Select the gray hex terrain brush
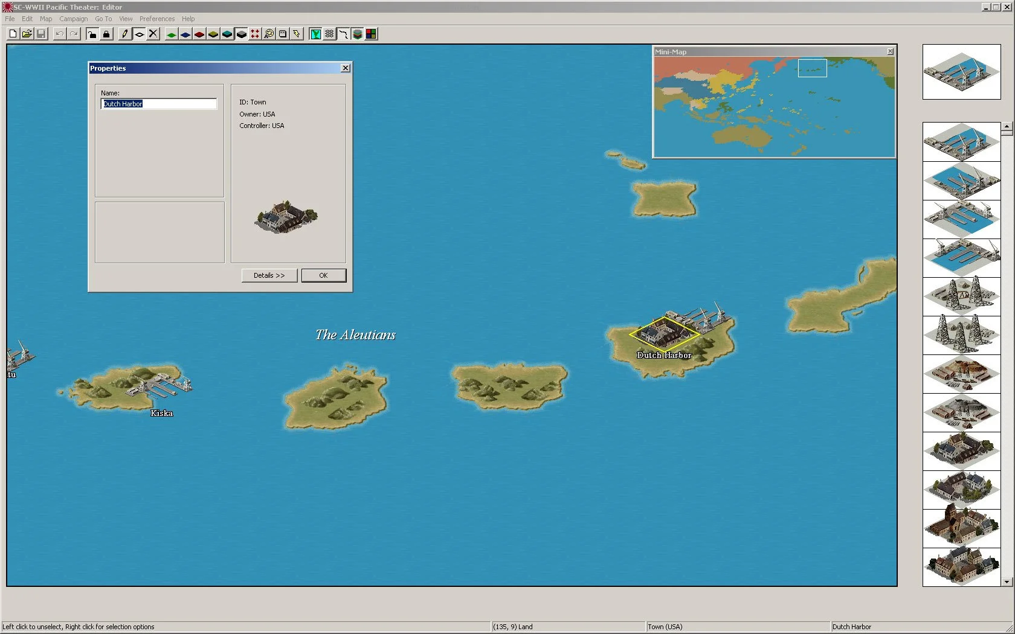The height and width of the screenshot is (634, 1015). pyautogui.click(x=241, y=34)
